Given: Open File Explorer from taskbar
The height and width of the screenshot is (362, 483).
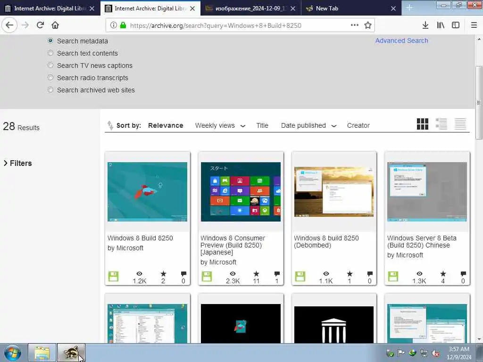Looking at the screenshot, I should (42, 353).
